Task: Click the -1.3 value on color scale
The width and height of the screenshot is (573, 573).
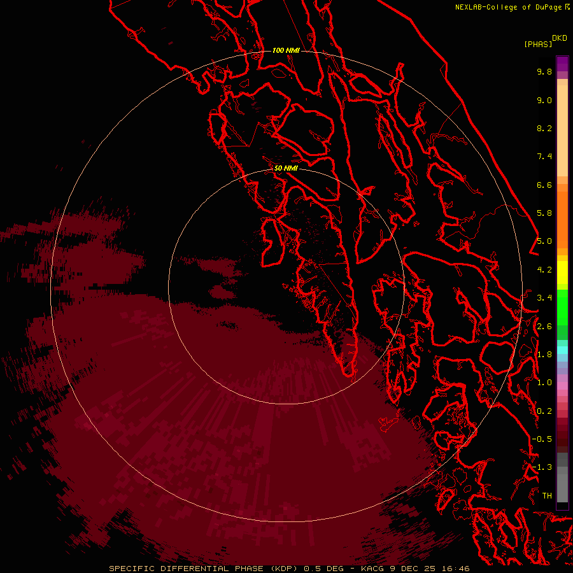Action: coord(542,467)
